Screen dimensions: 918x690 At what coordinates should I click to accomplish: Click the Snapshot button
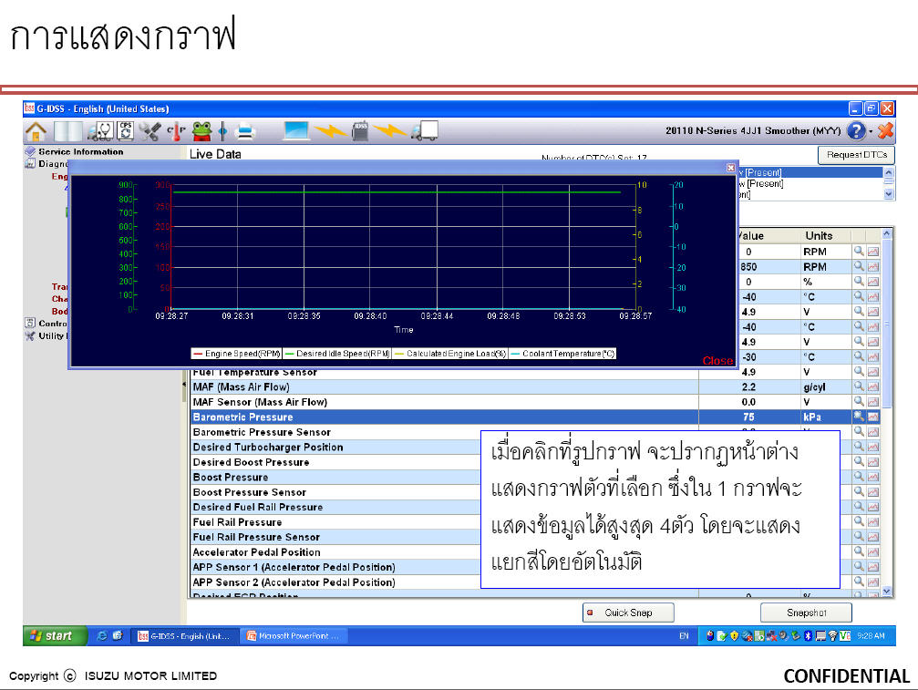point(806,613)
